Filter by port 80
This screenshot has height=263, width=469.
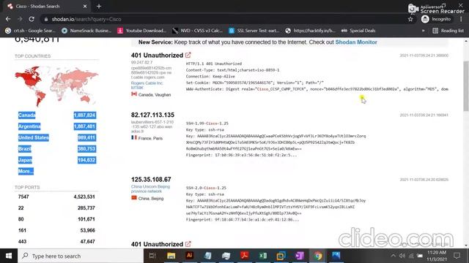[21, 219]
